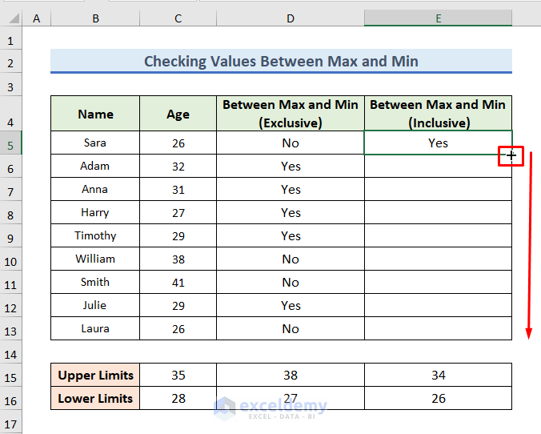Select Harry's age cell '27'
This screenshot has width=541, height=434.
pos(178,212)
